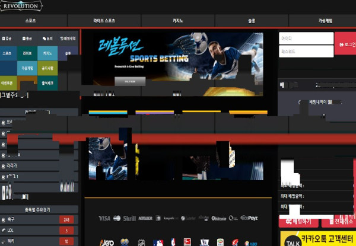
Task: Open the 스포츠 tab in top navigation
Action: [31, 21]
